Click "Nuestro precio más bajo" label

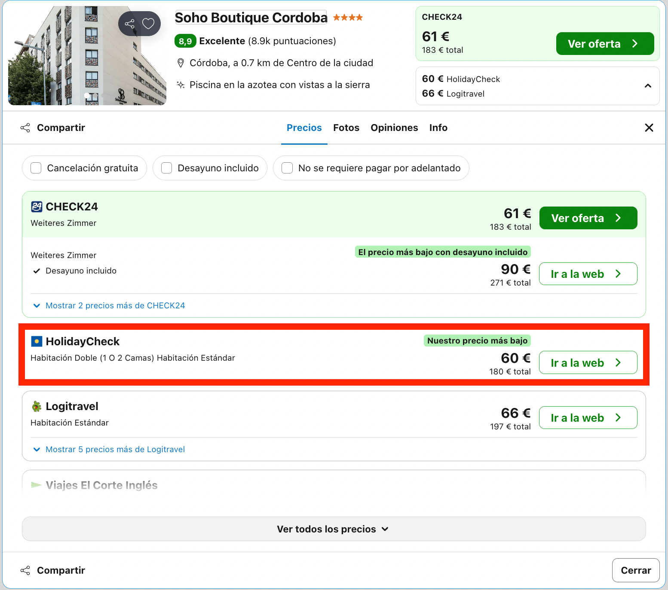[477, 341]
